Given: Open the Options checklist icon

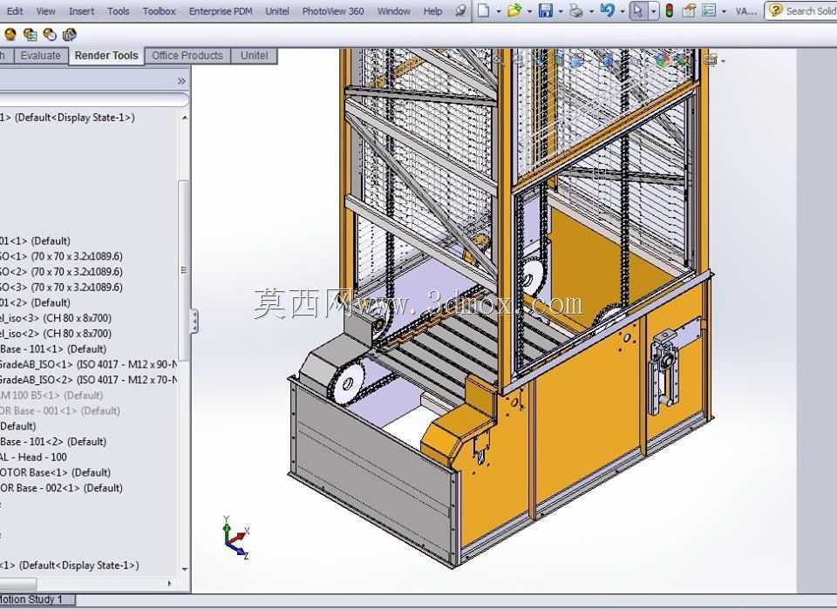Looking at the screenshot, I should 708,10.
